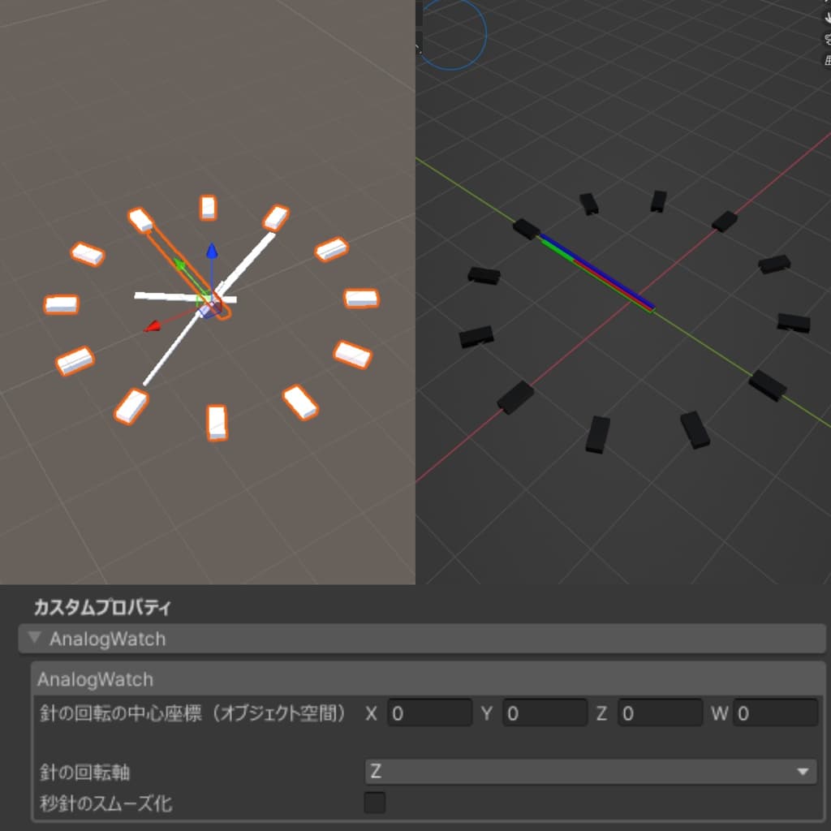The height and width of the screenshot is (831, 831).
Task: Click the X coordinate field
Action: (x=429, y=713)
